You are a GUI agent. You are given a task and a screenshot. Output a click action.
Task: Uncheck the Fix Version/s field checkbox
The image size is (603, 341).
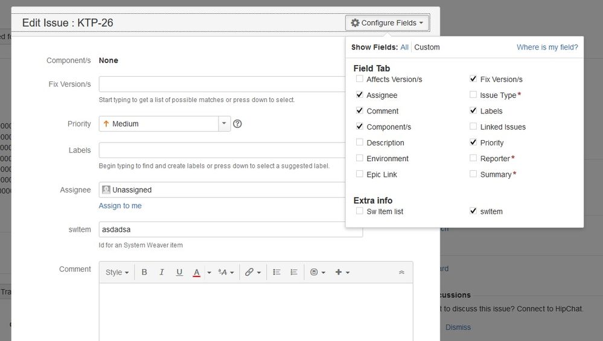pyautogui.click(x=473, y=79)
